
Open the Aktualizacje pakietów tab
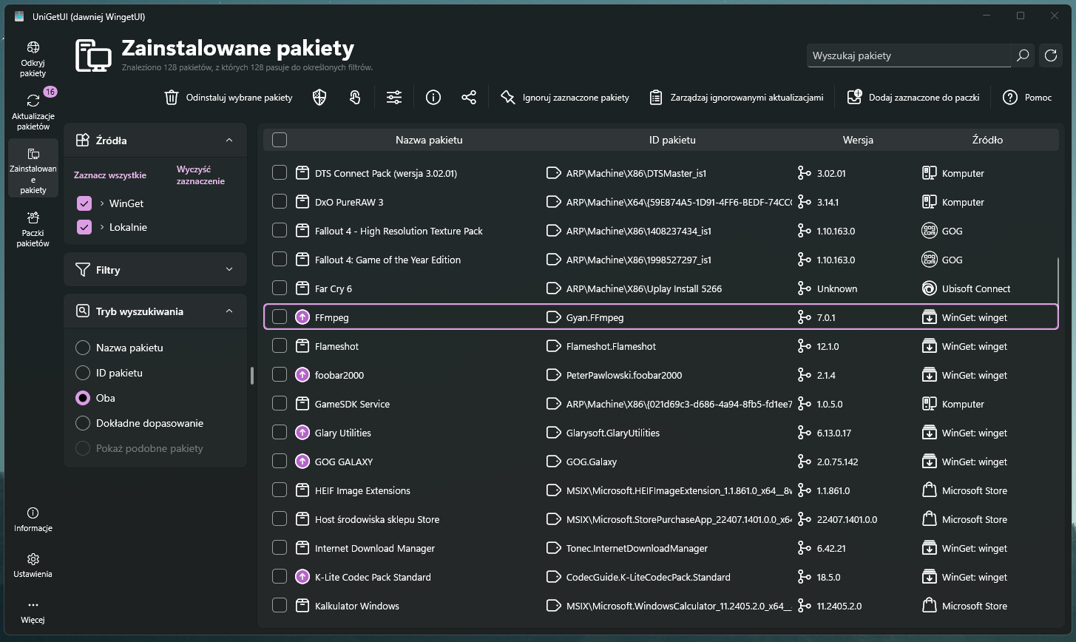33,111
